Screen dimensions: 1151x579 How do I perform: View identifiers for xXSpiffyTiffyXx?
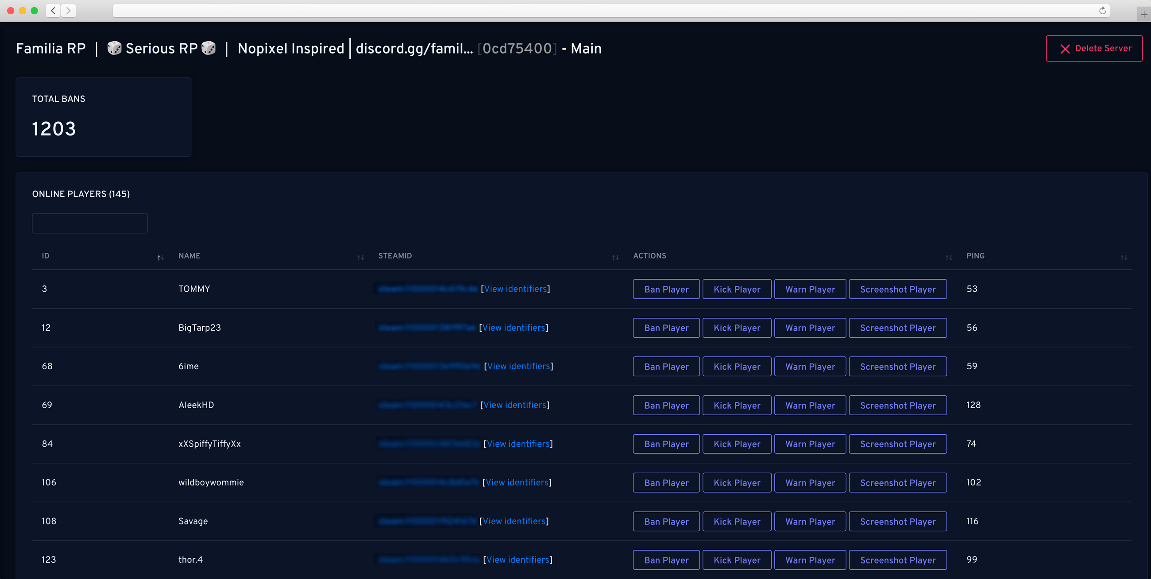point(518,444)
